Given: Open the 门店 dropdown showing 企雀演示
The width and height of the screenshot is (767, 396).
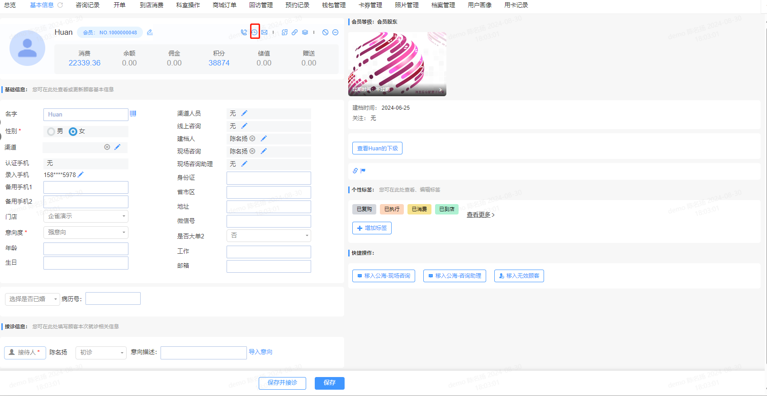Looking at the screenshot, I should click(x=85, y=216).
